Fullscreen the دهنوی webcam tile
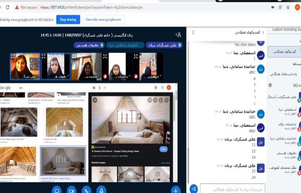Screen dimensions: 301x193 pyautogui.click(x=44, y=56)
